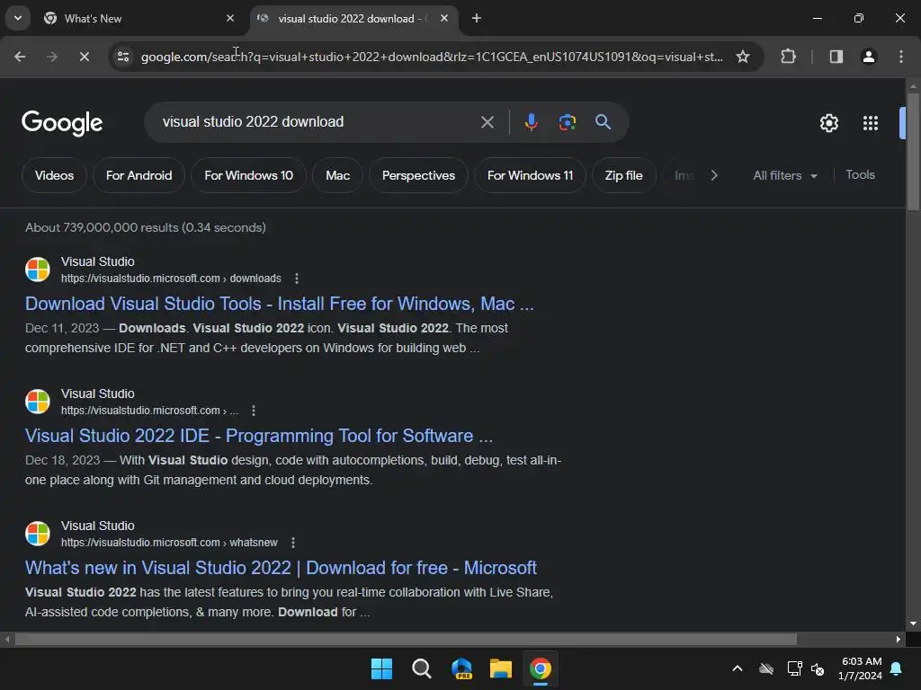This screenshot has height=690, width=921.
Task: Open File Explorer from the taskbar
Action: pyautogui.click(x=500, y=668)
